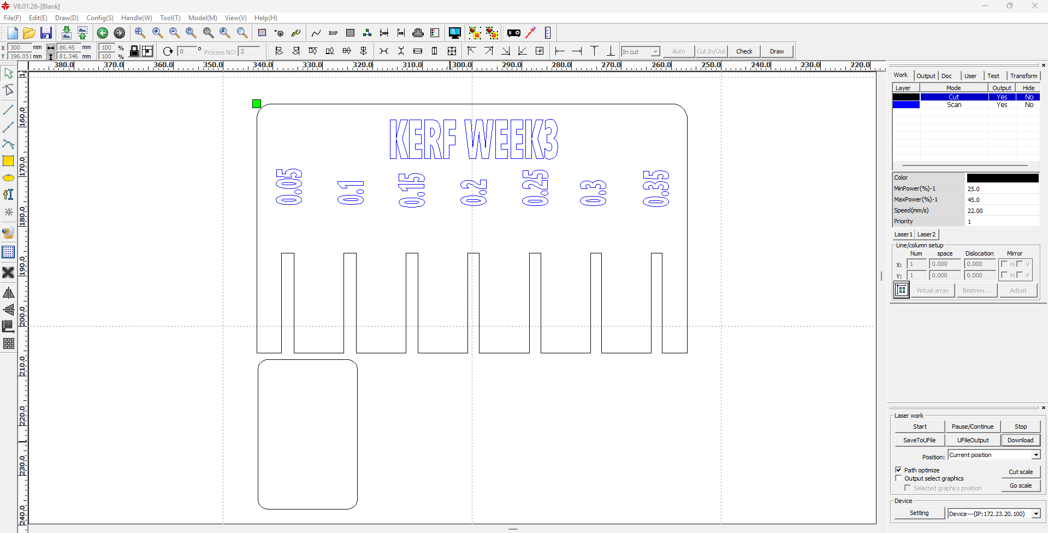Open the BMP image import tool
The height and width of the screenshot is (533, 1048).
(x=333, y=33)
